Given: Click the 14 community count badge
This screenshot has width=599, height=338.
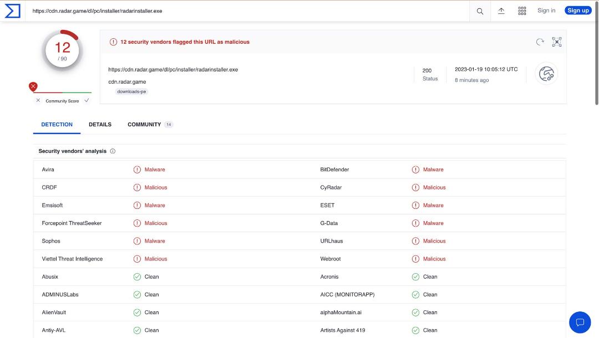Looking at the screenshot, I should click(169, 124).
